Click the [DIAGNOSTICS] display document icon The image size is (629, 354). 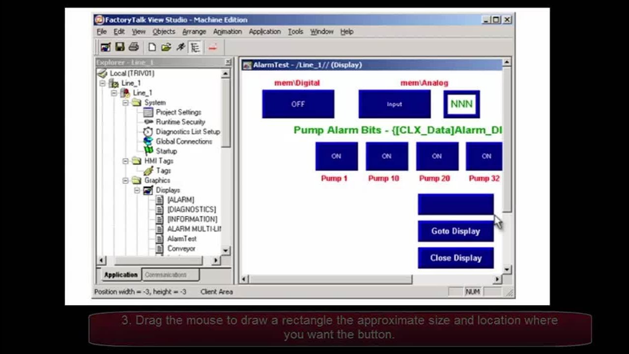click(159, 209)
